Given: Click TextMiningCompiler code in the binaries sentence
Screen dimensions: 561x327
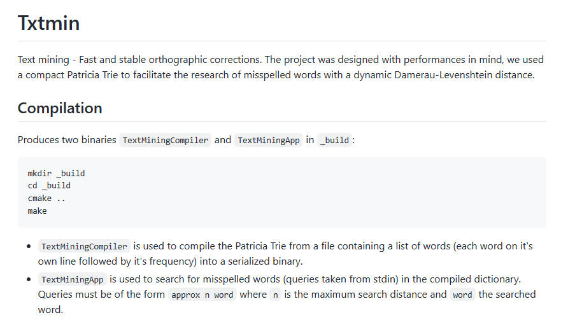Looking at the screenshot, I should click(x=165, y=141).
